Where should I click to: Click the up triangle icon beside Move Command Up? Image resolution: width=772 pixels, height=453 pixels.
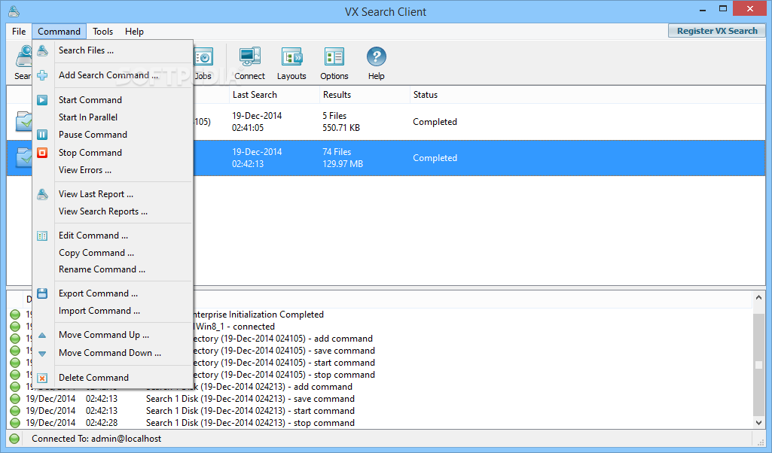coord(42,336)
